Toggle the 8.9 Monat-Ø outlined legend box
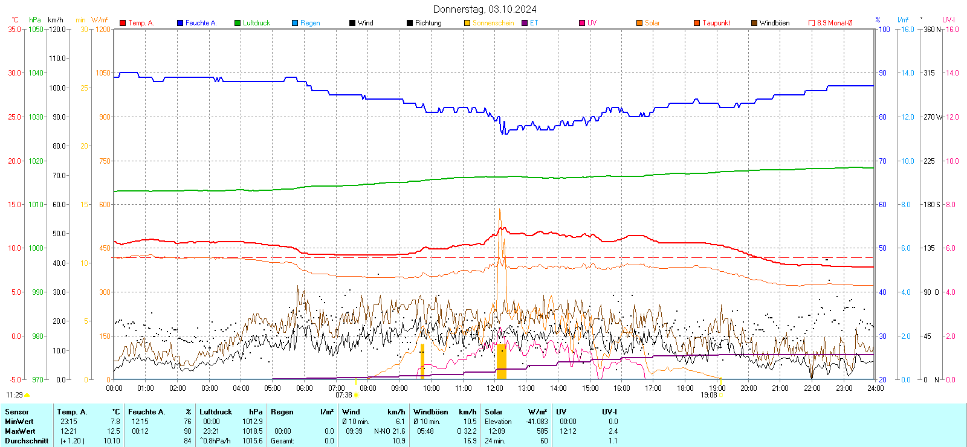Viewport: 967px width, 447px height. pyautogui.click(x=812, y=23)
